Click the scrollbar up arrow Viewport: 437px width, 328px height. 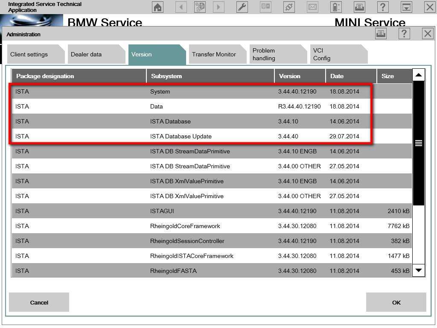coord(418,75)
